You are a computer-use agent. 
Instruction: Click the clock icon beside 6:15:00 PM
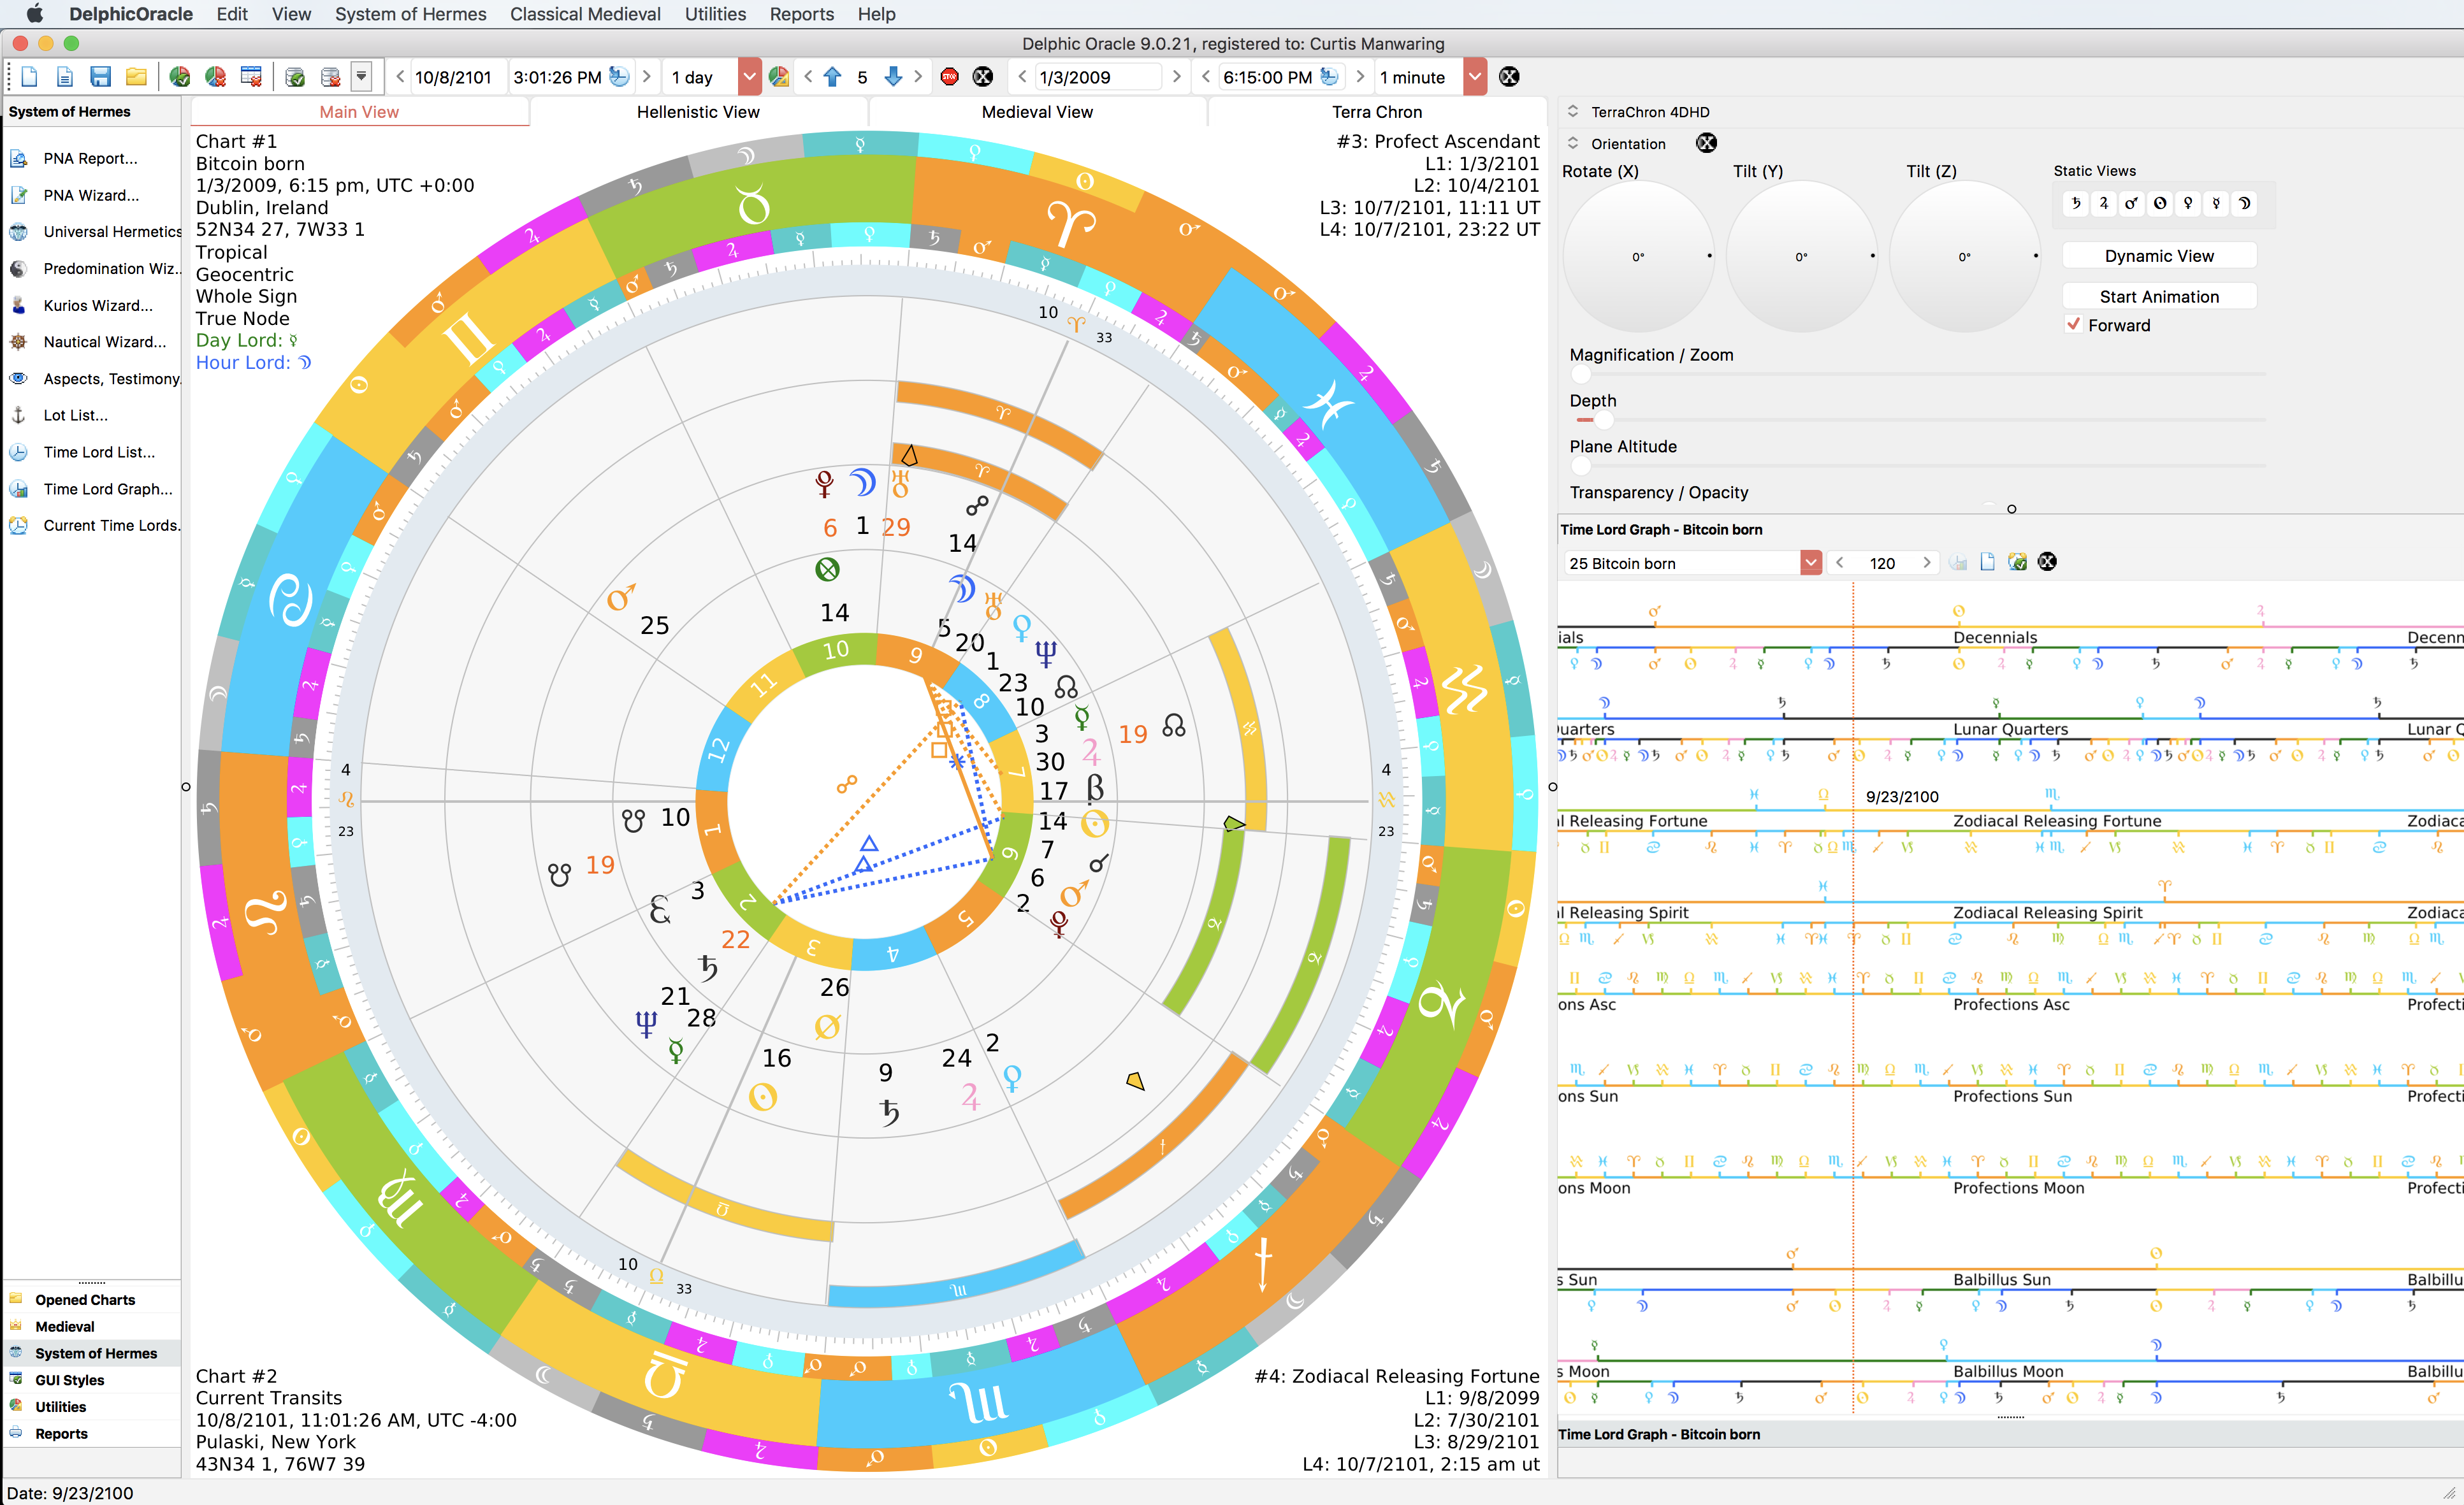pyautogui.click(x=1329, y=77)
